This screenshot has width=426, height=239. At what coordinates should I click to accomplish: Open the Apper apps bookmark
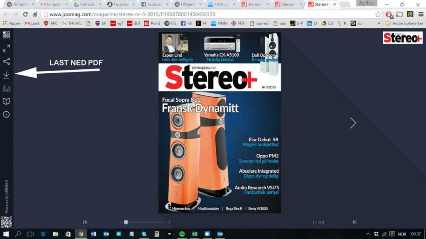(x=11, y=23)
